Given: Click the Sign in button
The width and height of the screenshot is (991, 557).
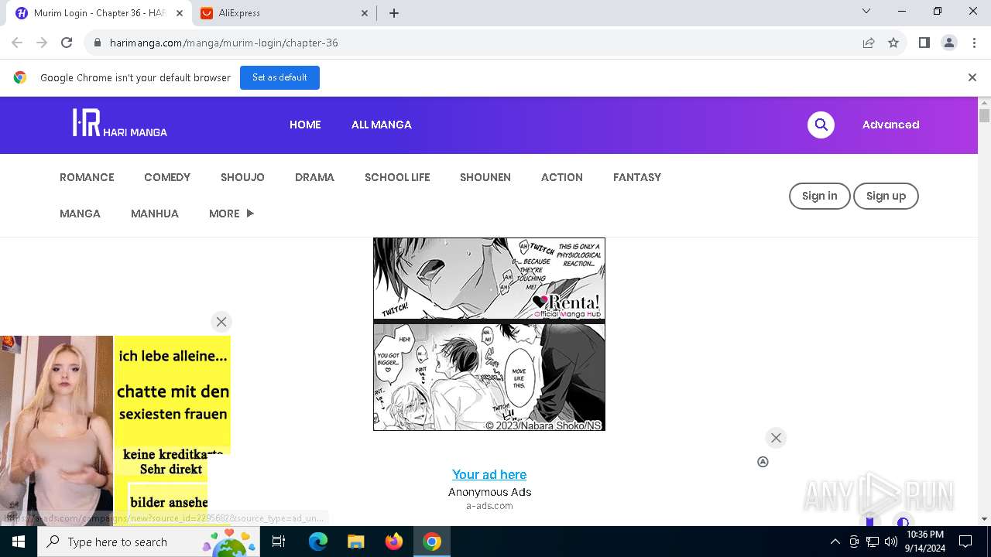Looking at the screenshot, I should tap(819, 196).
